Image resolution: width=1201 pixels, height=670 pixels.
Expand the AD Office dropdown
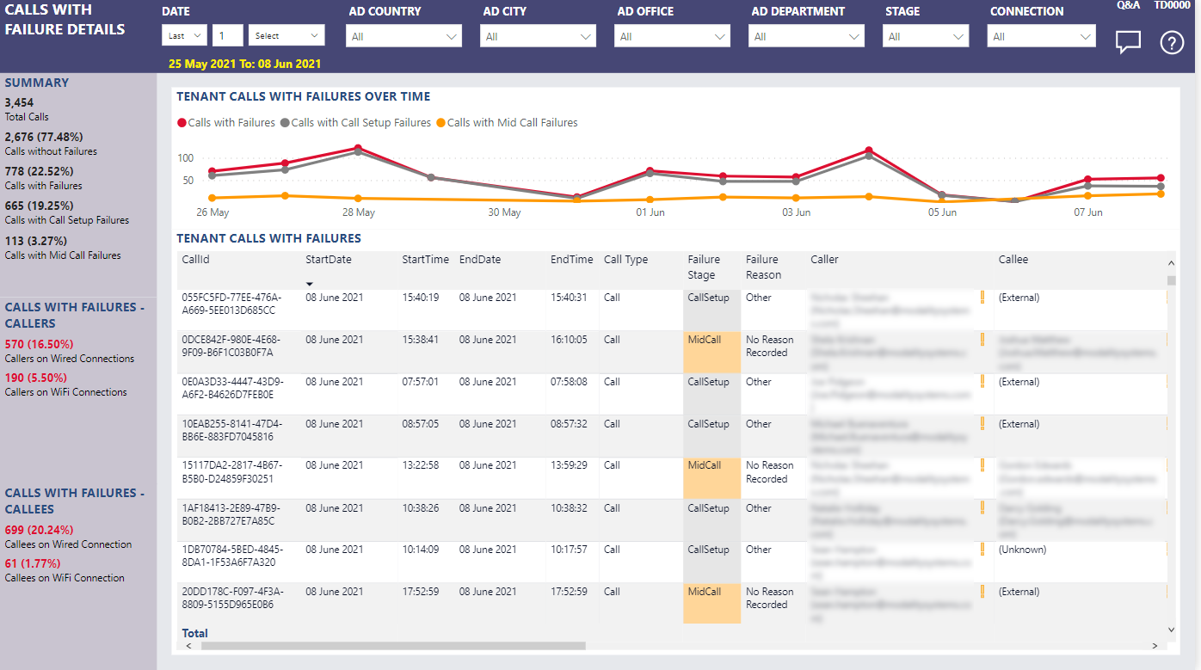coord(672,36)
